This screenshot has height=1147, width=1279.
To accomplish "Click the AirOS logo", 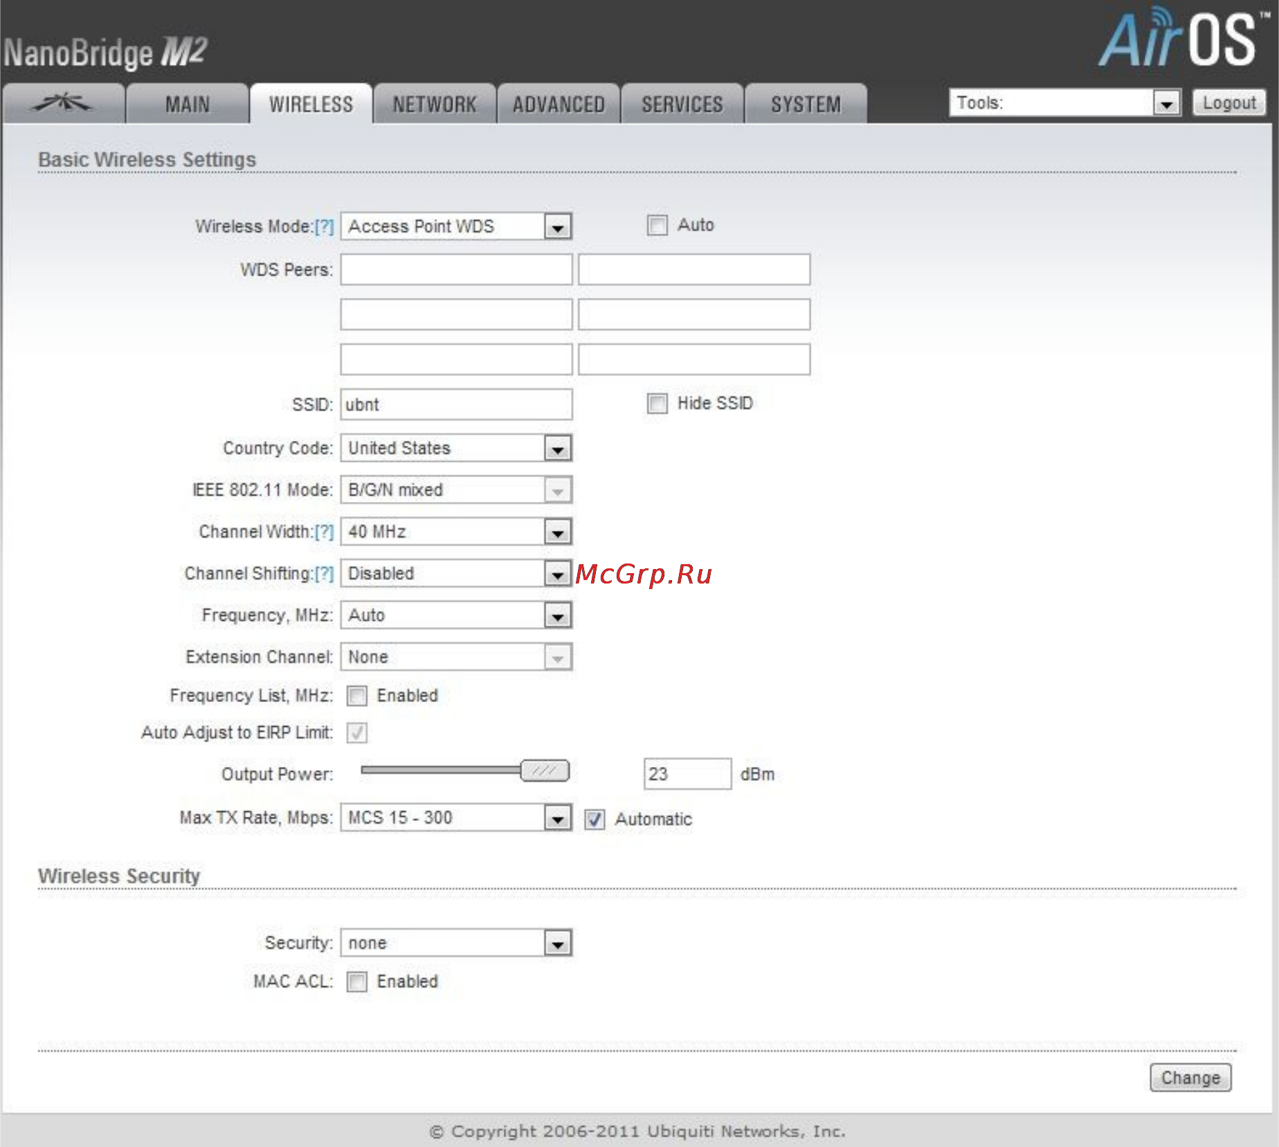I will click(1184, 38).
